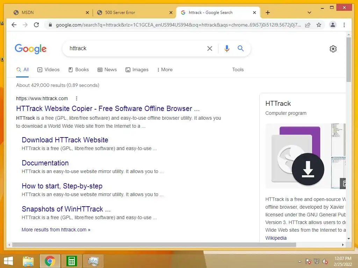
Task: Click the https://www.httrack.com result URL text
Action: coord(42,98)
